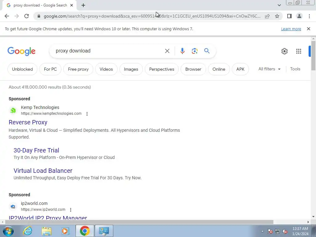The width and height of the screenshot is (316, 237).
Task: Open the 30-Day Free Trial link
Action: pos(36,150)
